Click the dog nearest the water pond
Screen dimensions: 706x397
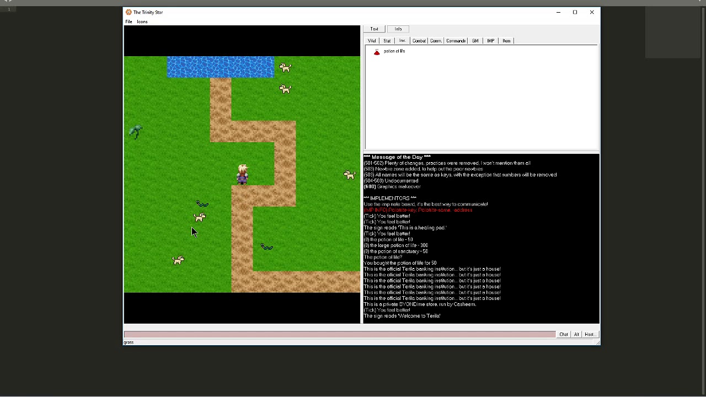pos(285,67)
